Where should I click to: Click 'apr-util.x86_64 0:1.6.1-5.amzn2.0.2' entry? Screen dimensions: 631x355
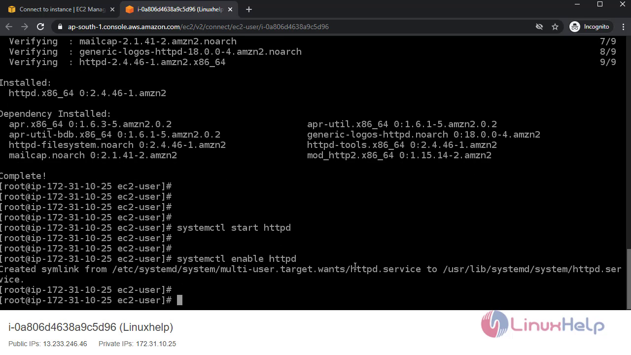pos(402,124)
